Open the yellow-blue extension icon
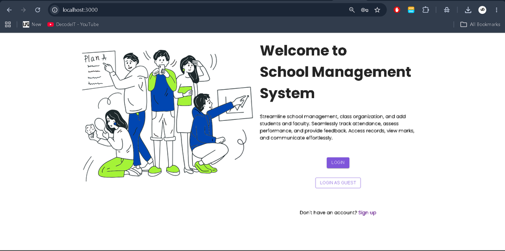This screenshot has height=251, width=505. 411,10
